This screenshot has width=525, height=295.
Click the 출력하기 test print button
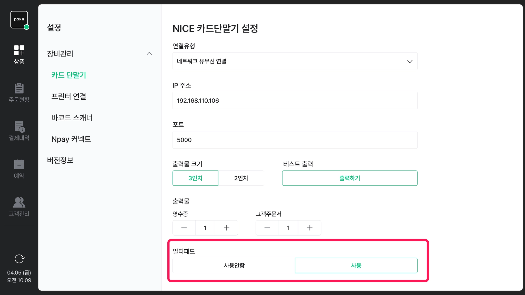coord(350,178)
